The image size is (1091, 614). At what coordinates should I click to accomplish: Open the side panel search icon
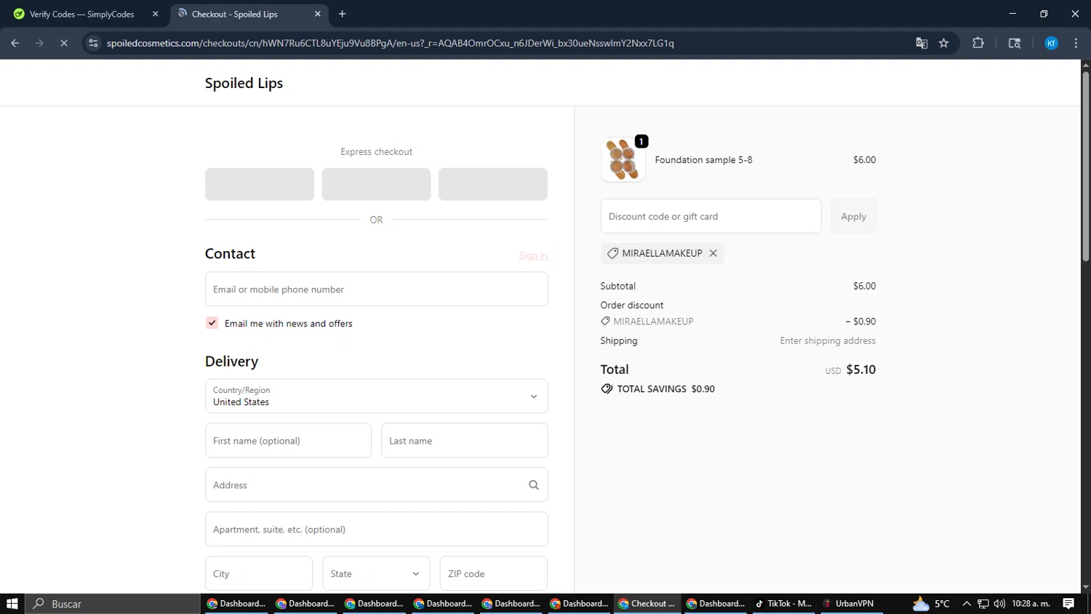(1015, 43)
